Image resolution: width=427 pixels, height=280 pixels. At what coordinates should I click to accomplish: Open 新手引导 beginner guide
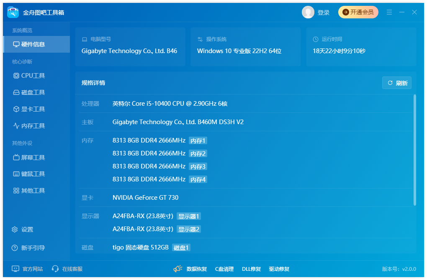(x=28, y=248)
